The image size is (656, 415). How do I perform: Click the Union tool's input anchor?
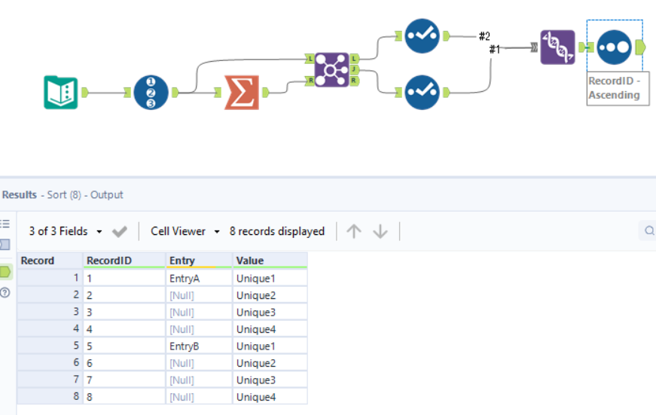point(534,47)
